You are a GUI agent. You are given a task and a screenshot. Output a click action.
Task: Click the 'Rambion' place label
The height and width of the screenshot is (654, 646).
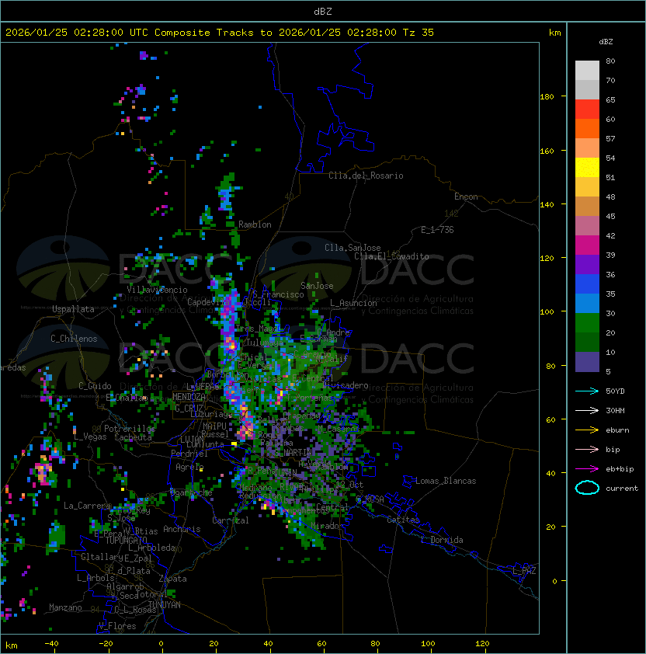(x=255, y=224)
